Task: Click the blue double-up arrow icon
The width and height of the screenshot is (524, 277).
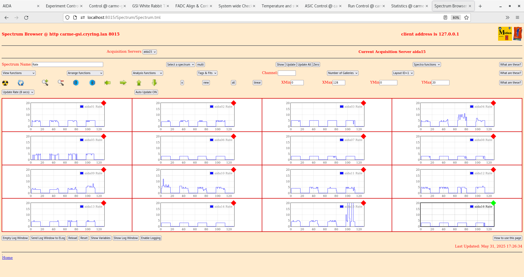Action: point(92,83)
